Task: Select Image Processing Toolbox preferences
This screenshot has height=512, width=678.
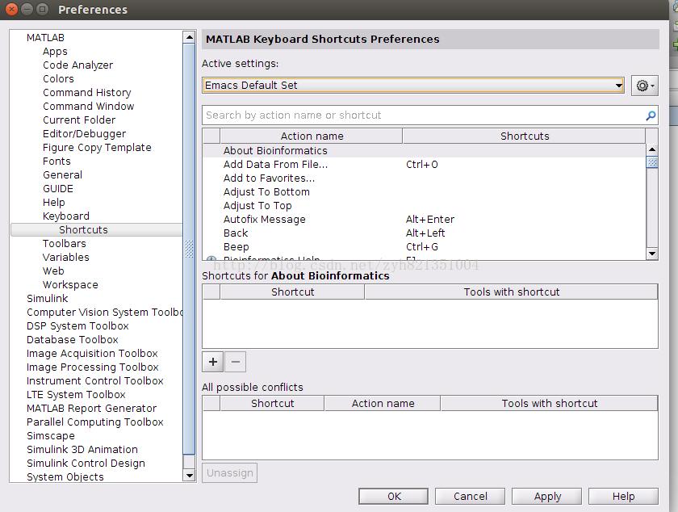Action: (93, 367)
